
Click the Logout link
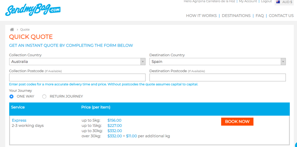tap(266, 1)
